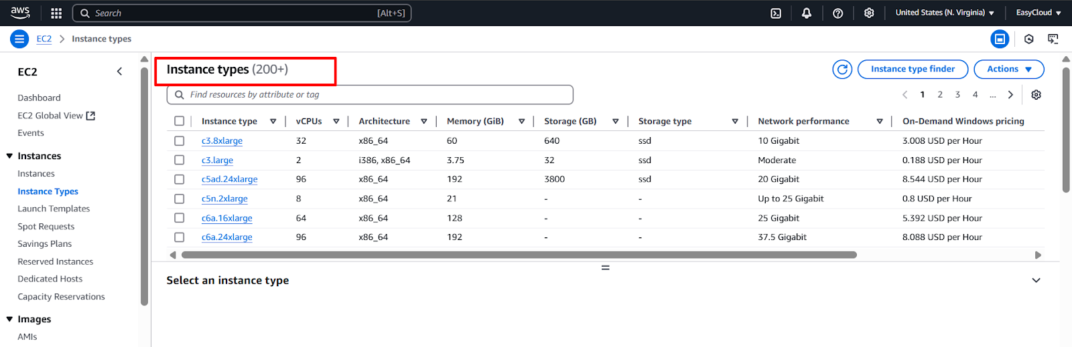Open Savings Plans in sidebar
1072x347 pixels.
44,244
